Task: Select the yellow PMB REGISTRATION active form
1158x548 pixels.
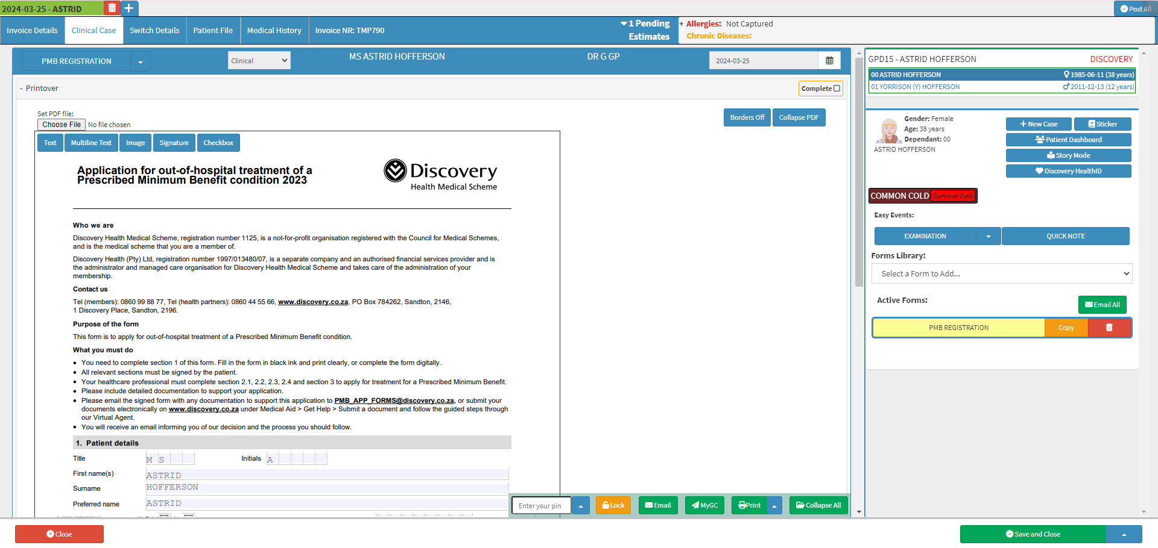Action: tap(958, 328)
